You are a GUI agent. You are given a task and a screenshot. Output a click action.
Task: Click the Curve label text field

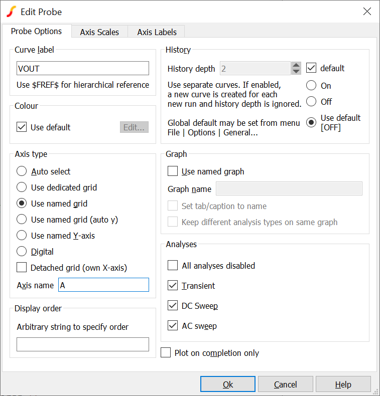[x=83, y=68]
